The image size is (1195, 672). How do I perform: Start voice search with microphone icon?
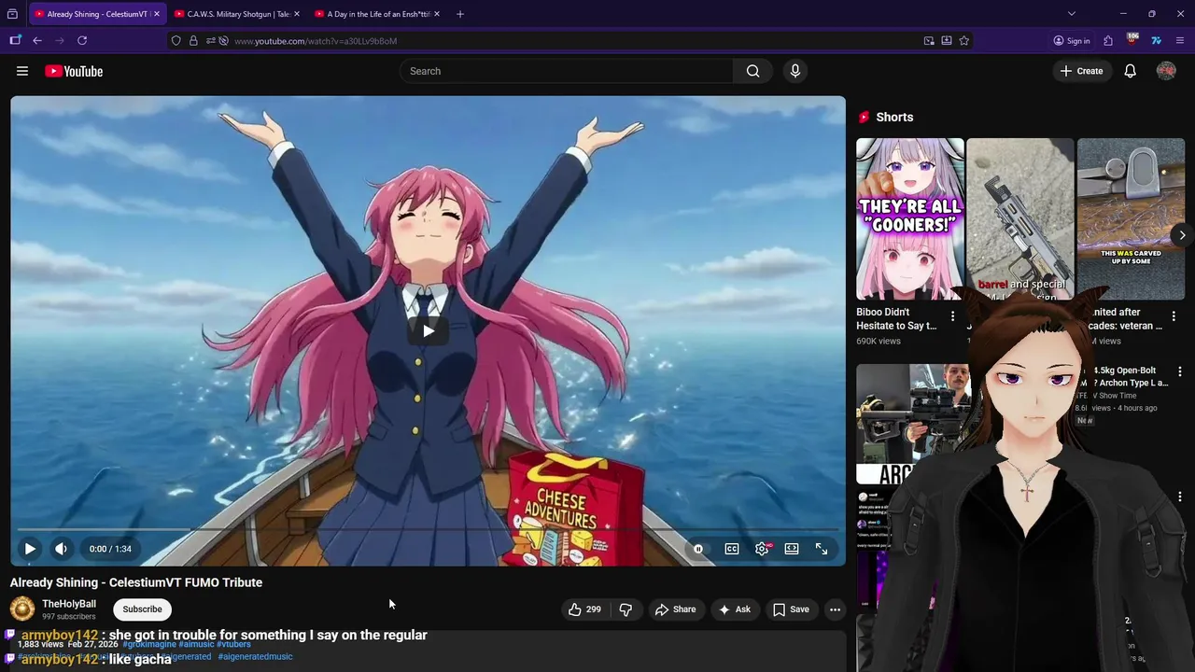point(795,71)
